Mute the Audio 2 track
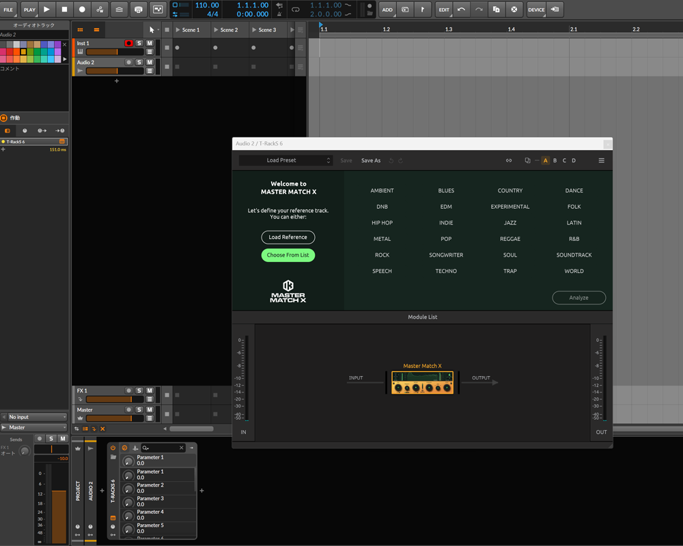The height and width of the screenshot is (546, 683). tap(150, 62)
